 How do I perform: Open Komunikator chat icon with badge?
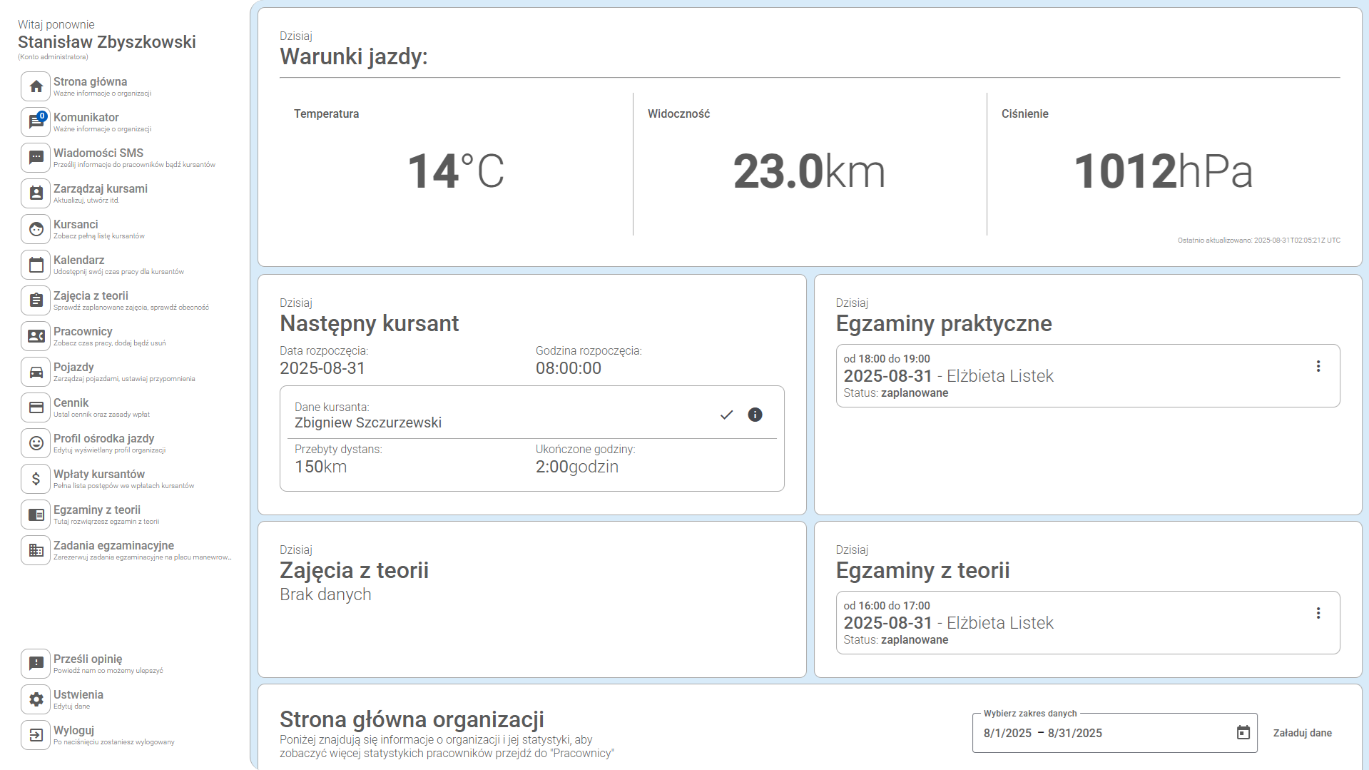click(36, 122)
